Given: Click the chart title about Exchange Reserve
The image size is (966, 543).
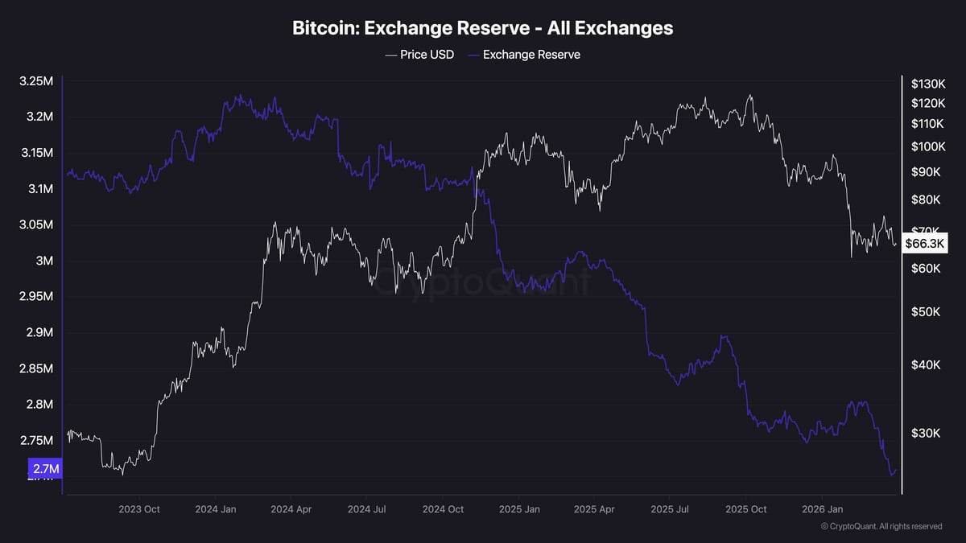Looking at the screenshot, I should [482, 28].
